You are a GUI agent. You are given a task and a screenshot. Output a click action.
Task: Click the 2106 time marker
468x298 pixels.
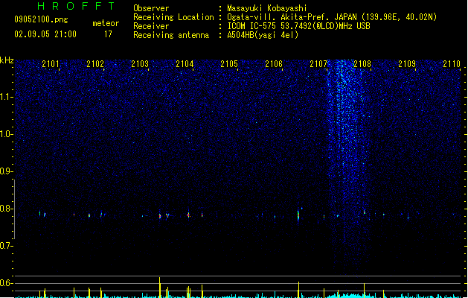274,64
